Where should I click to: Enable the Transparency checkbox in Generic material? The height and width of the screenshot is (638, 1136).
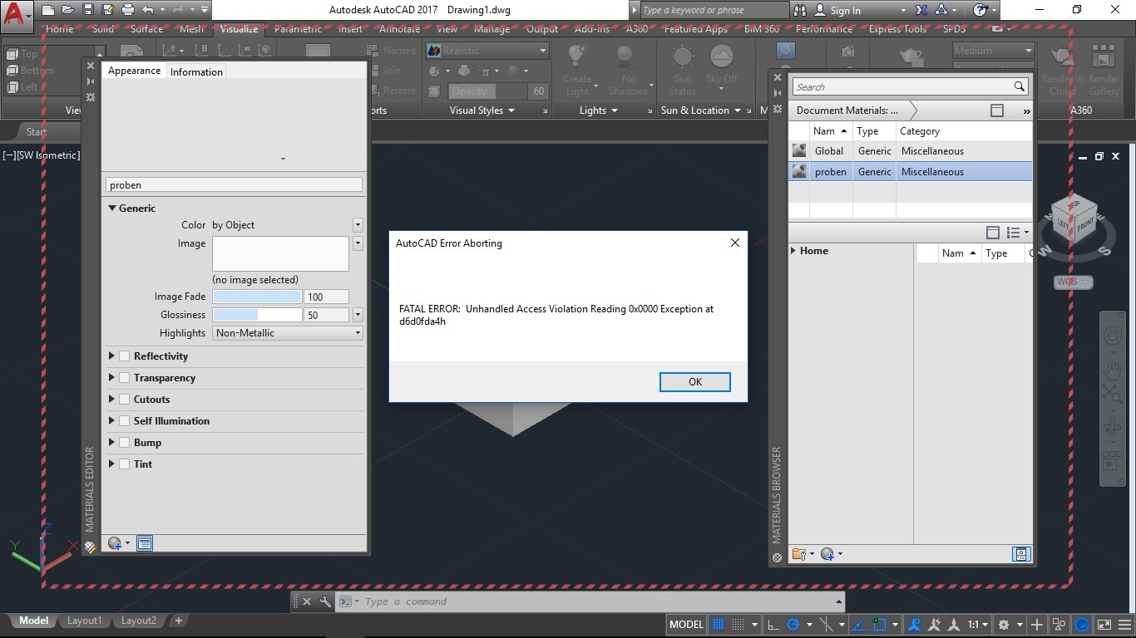click(123, 377)
